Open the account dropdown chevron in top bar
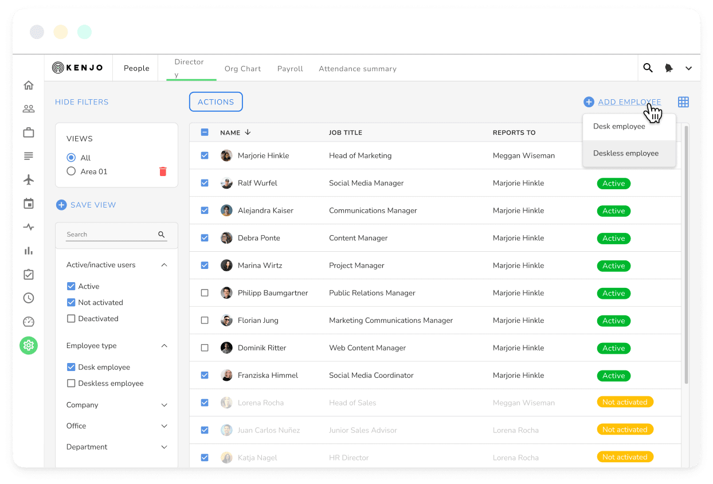 pyautogui.click(x=689, y=68)
